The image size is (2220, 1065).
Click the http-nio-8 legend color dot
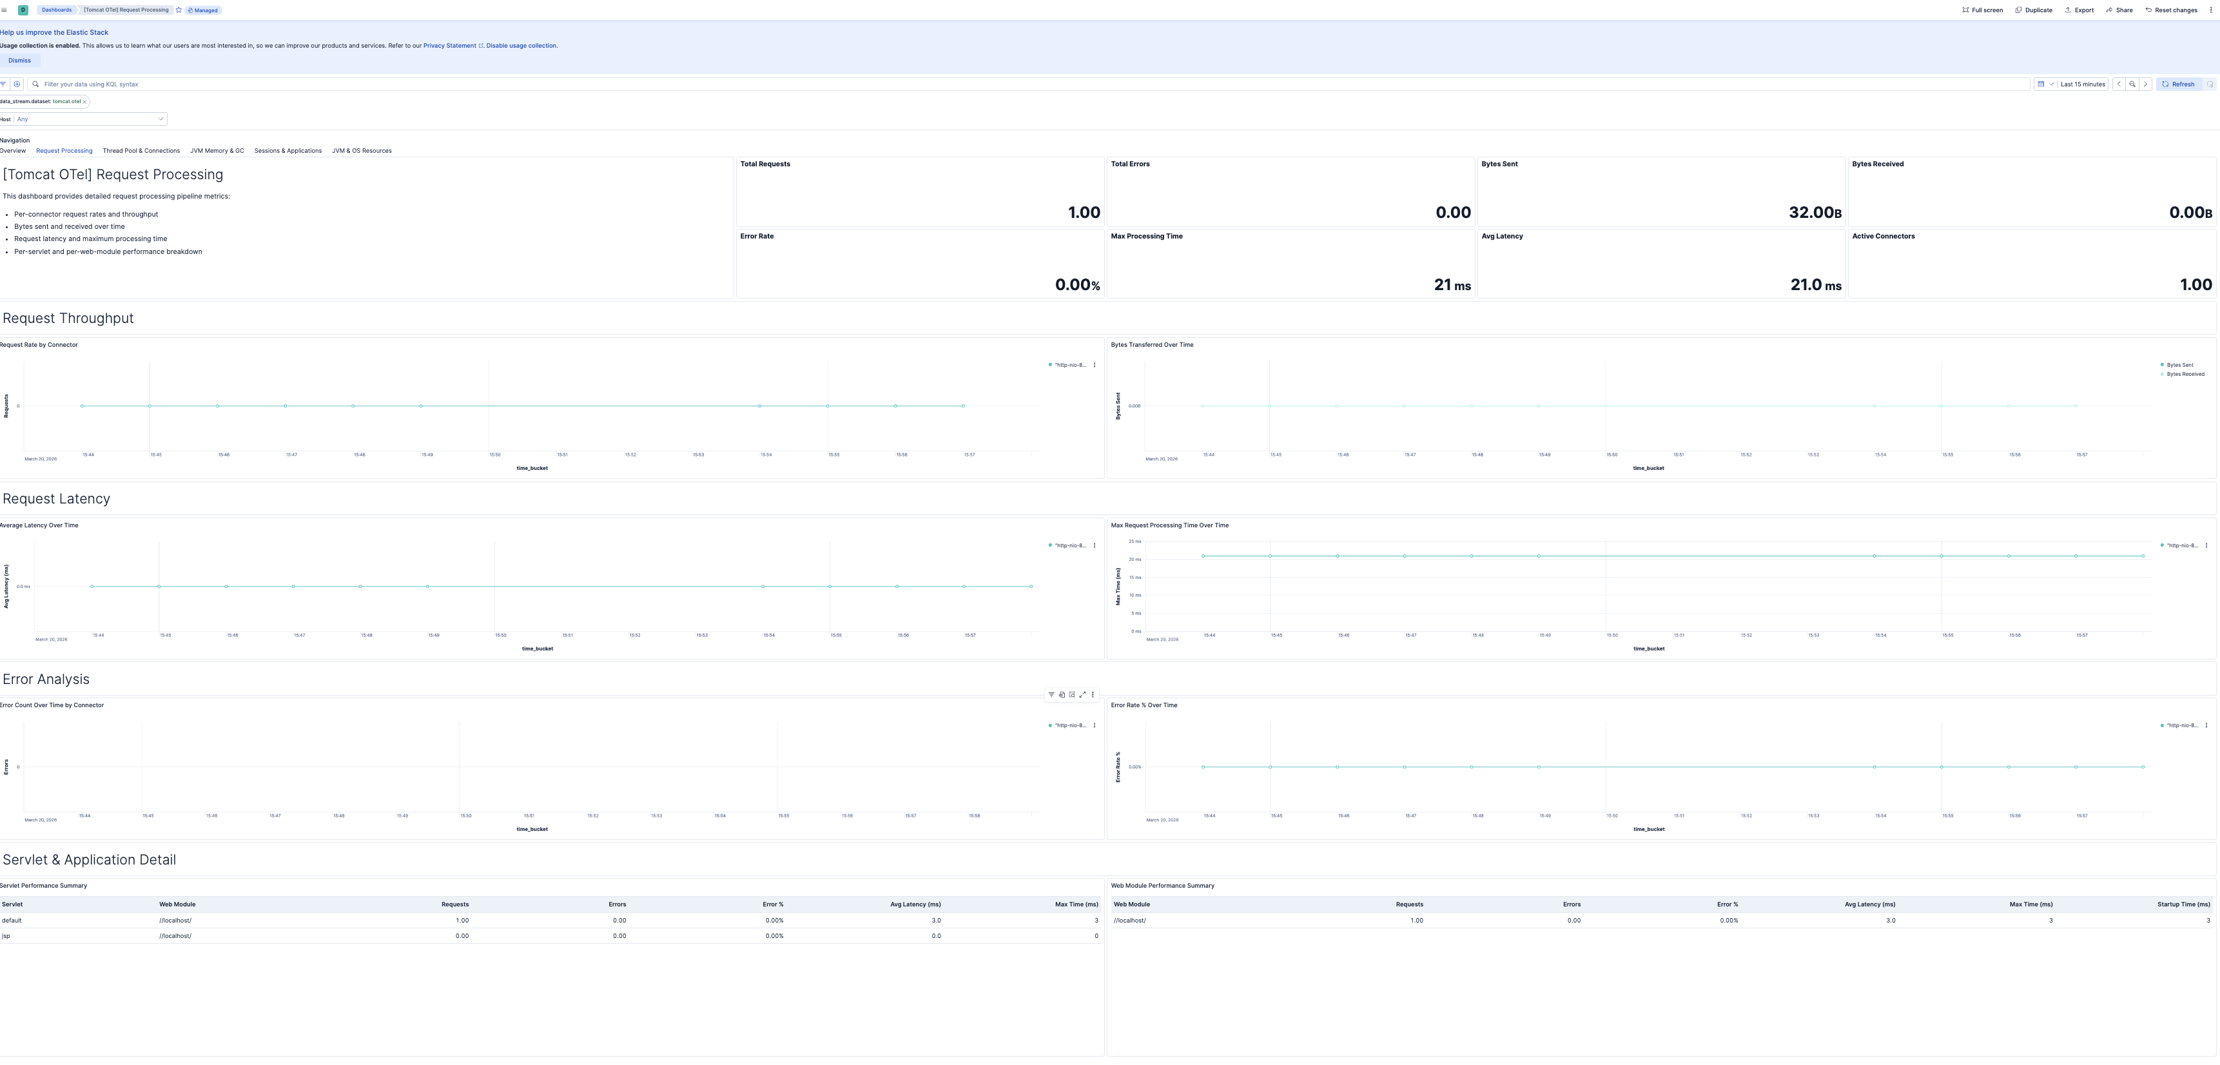coord(1049,364)
